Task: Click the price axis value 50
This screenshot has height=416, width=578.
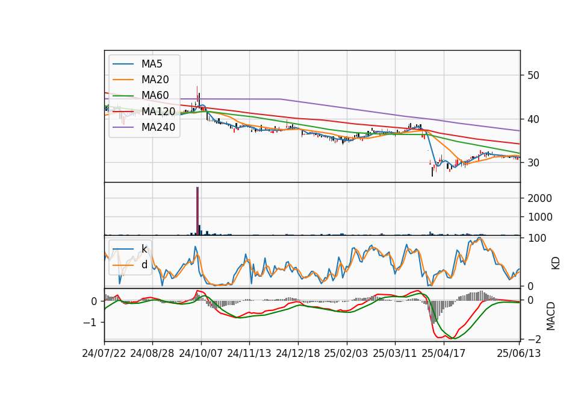Action: coord(533,75)
